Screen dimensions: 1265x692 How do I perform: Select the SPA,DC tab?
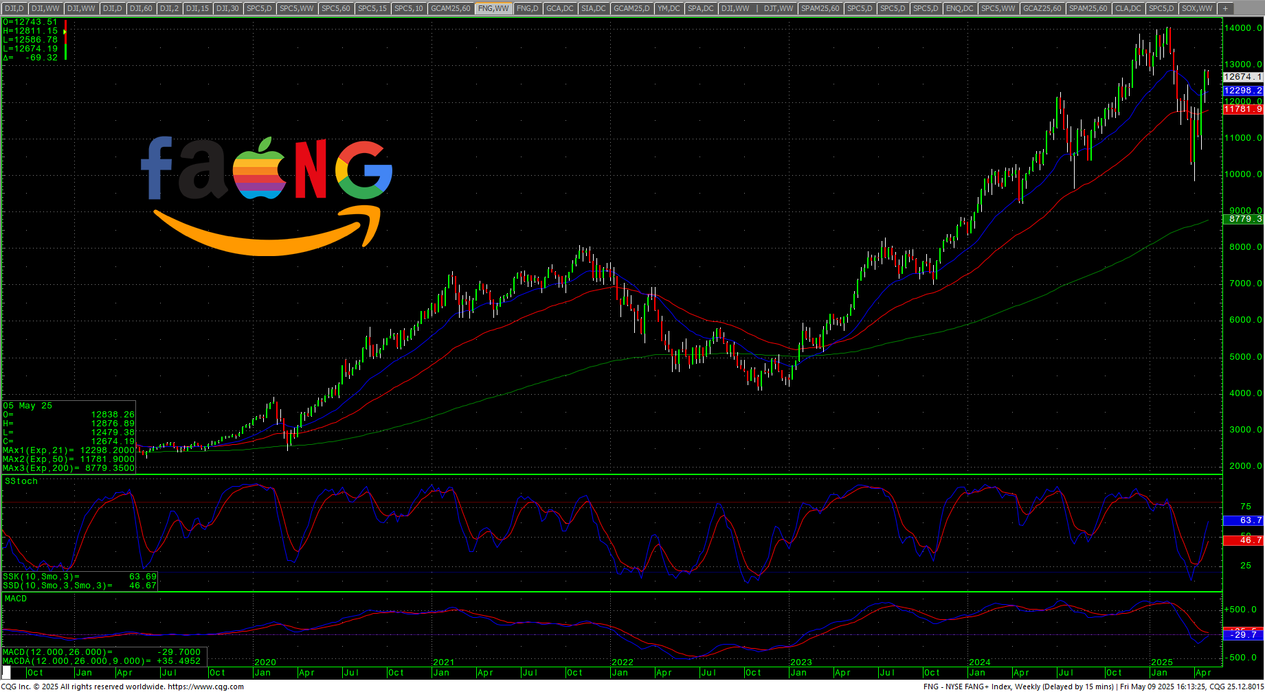coord(700,8)
